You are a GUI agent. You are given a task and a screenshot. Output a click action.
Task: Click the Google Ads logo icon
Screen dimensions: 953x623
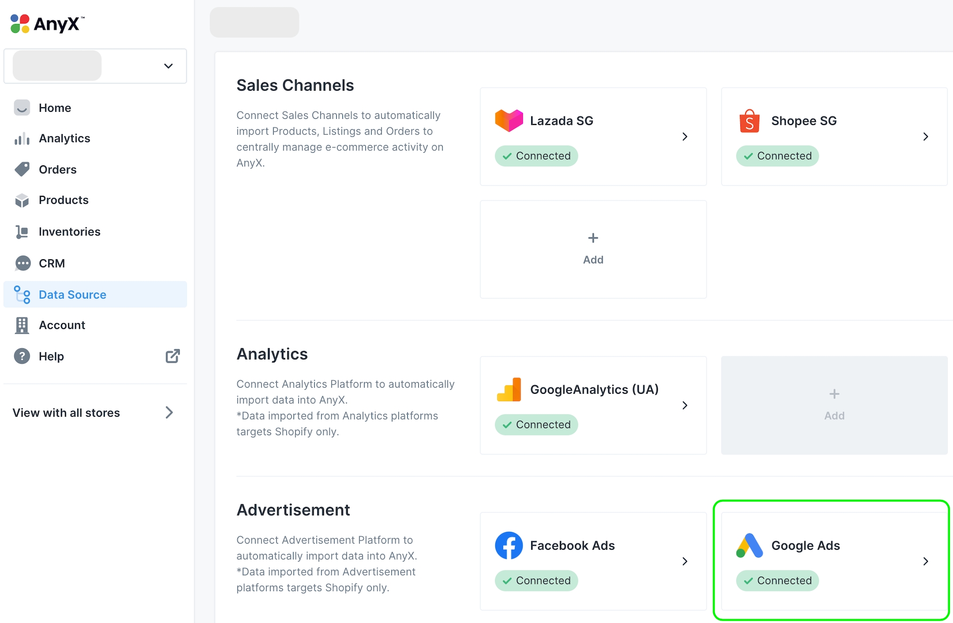point(749,545)
